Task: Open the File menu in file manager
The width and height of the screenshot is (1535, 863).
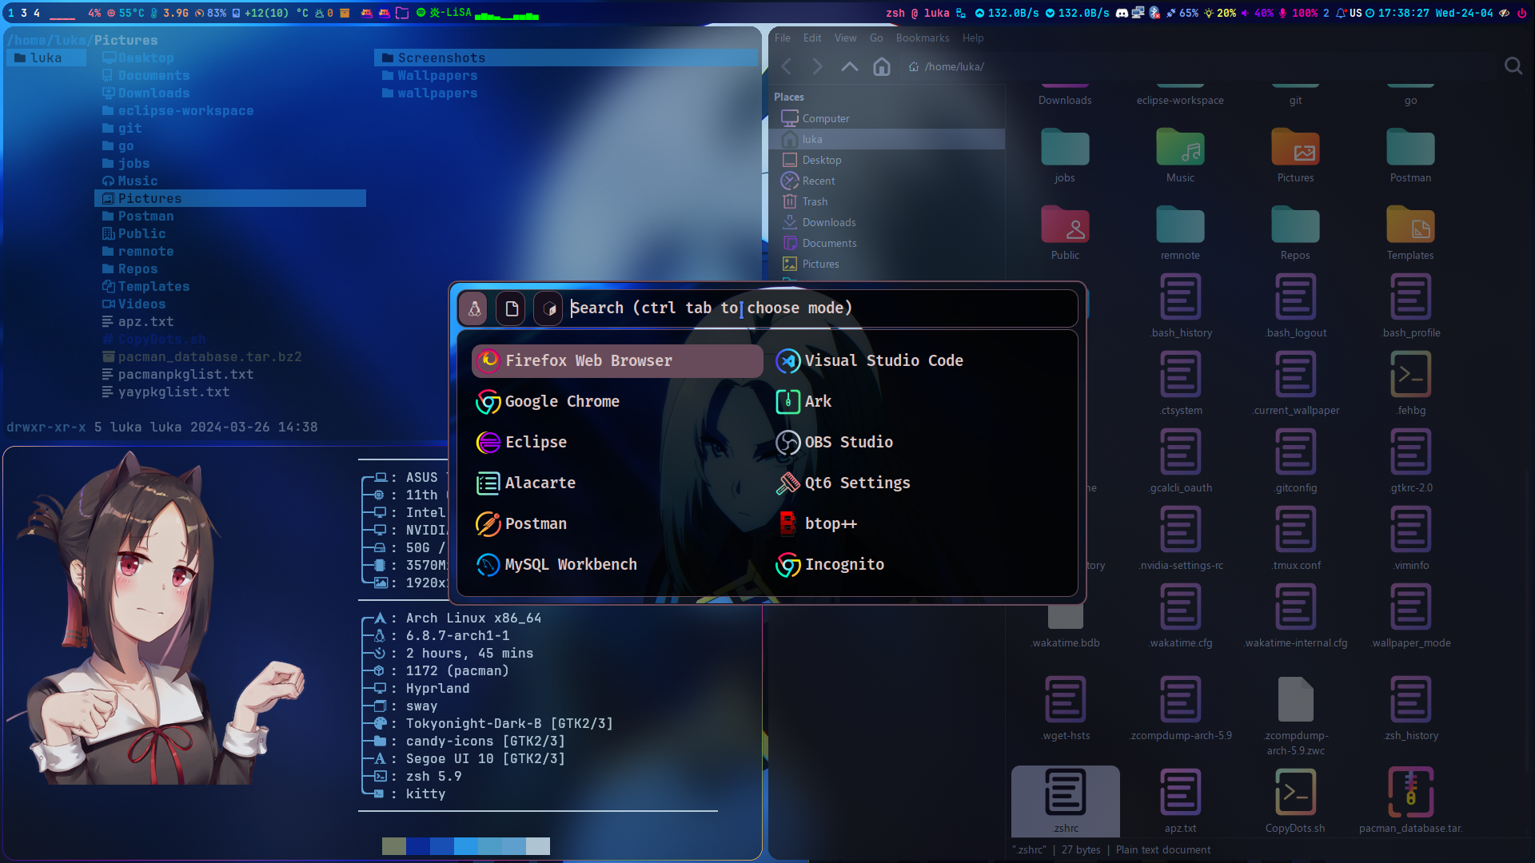Action: click(782, 38)
